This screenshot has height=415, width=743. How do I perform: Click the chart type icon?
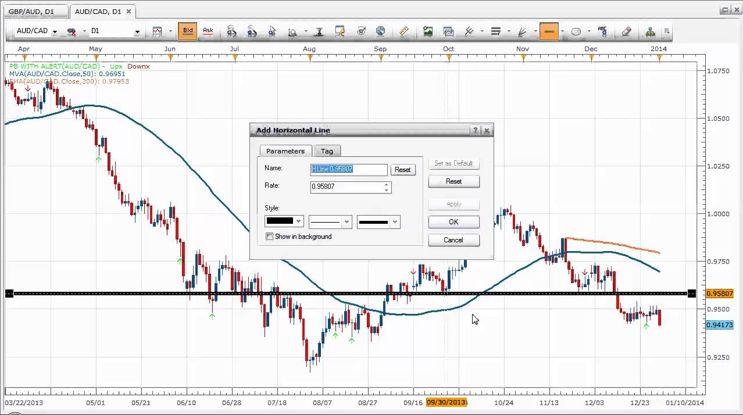click(157, 31)
